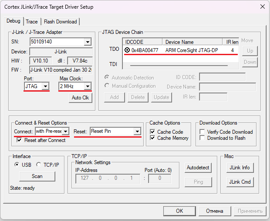Viewport: 270px width, 221px height.
Task: Select the TCP/IP interface radio button
Action: click(39, 165)
